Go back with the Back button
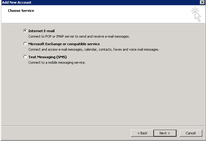This screenshot has height=141, width=206. coord(142,133)
